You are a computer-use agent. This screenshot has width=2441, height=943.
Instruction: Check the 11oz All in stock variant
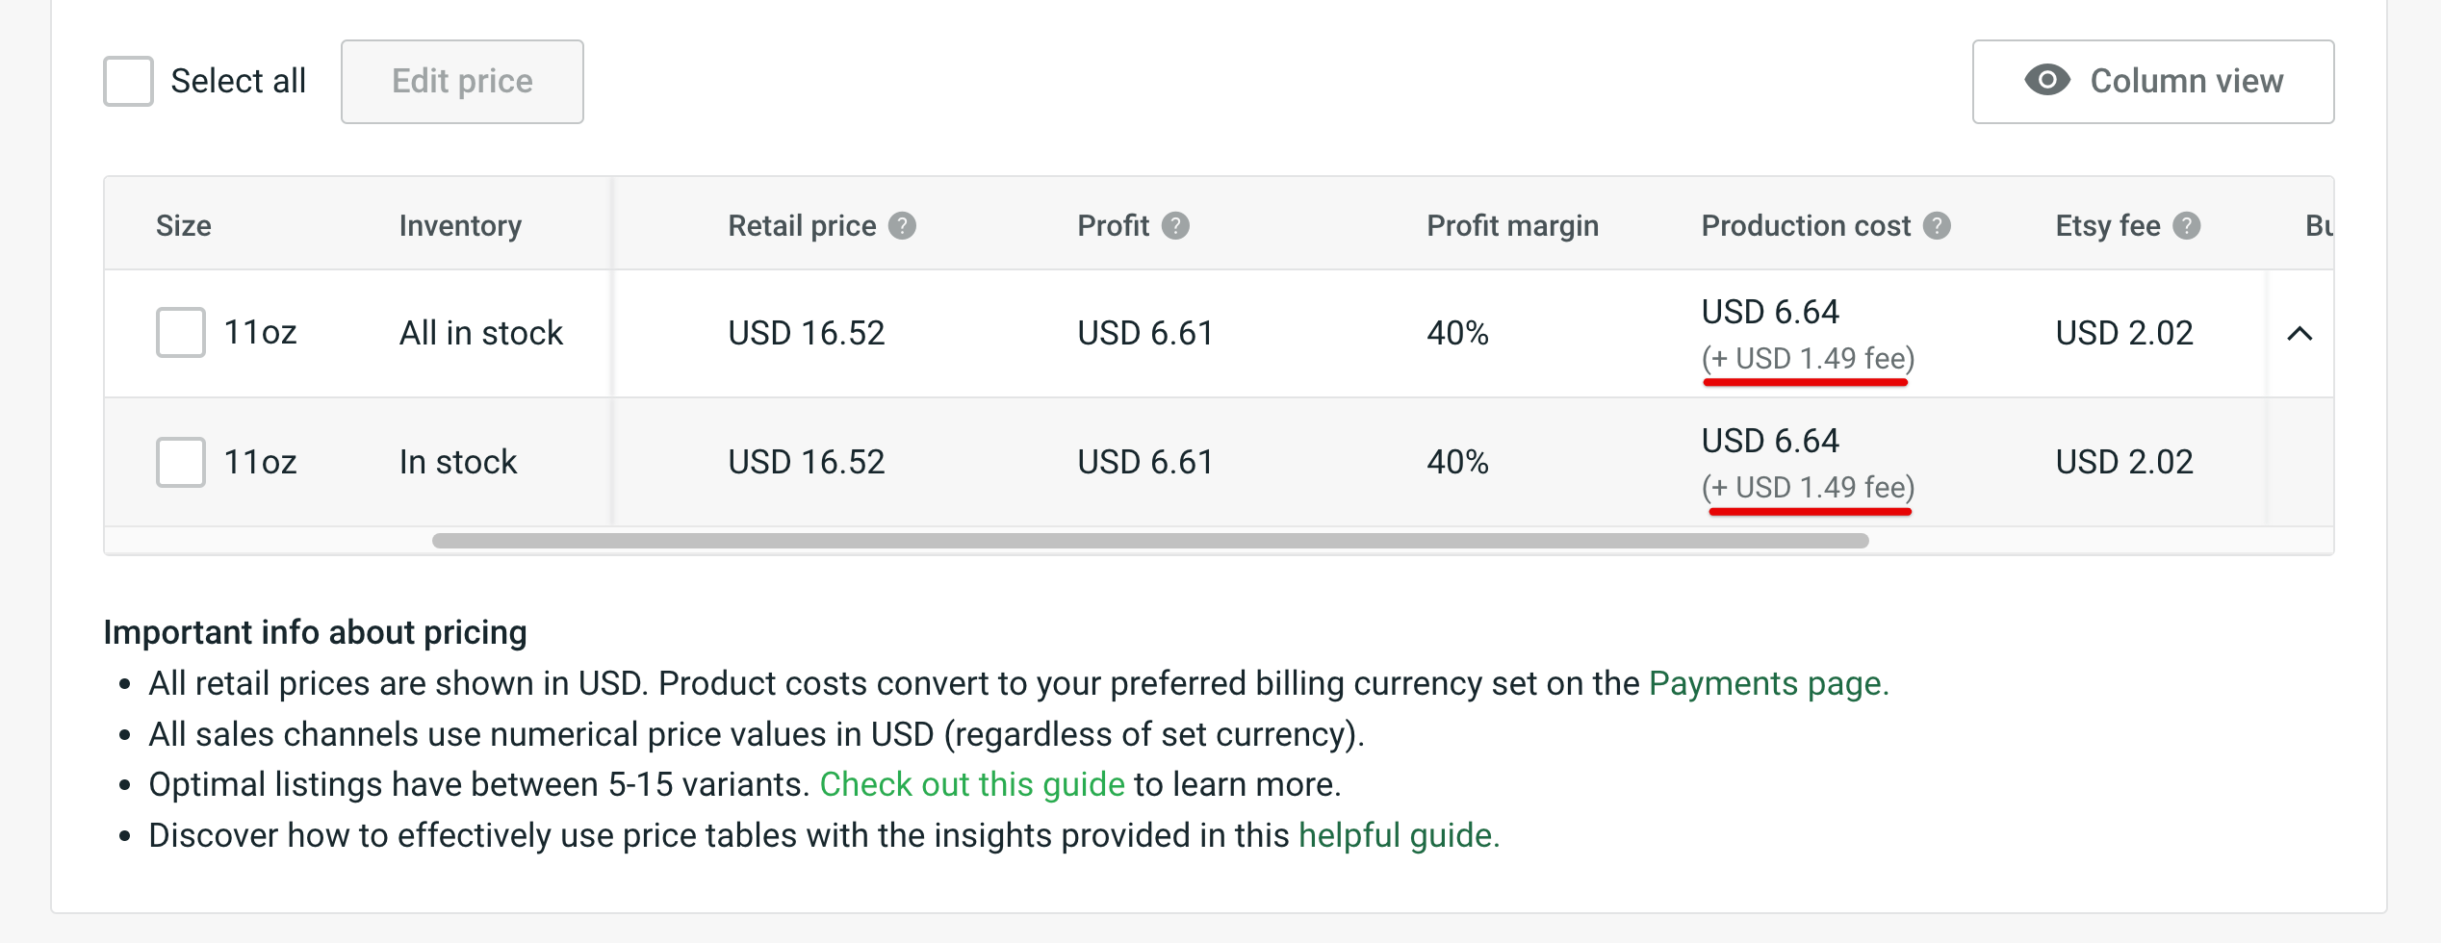pyautogui.click(x=181, y=332)
